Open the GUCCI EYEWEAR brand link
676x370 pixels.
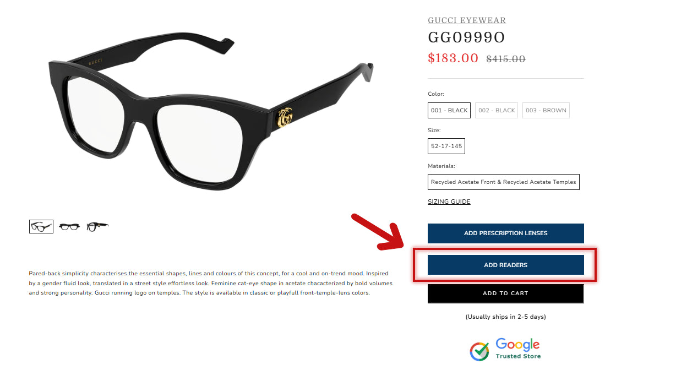pos(467,20)
